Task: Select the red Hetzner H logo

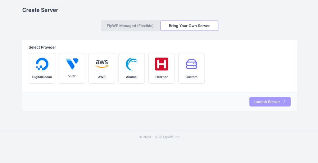Action: (x=161, y=64)
